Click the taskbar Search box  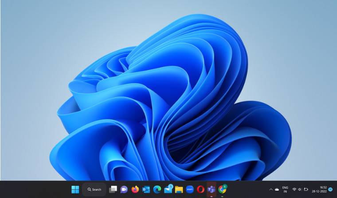coord(94,189)
